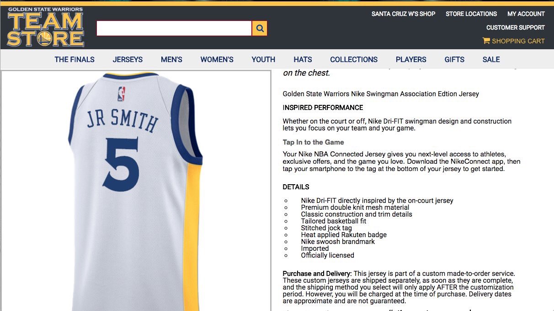Open the Youth menu
Screen dimensions: 554x311
pyautogui.click(x=263, y=59)
